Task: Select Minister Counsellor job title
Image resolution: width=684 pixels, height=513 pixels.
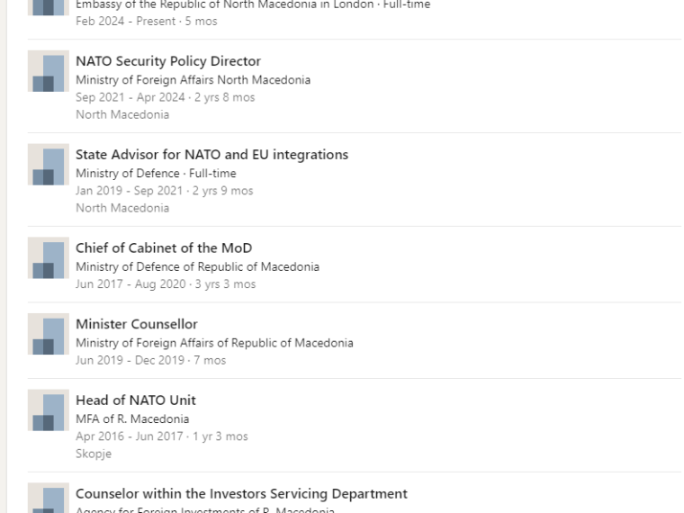Action: 137,324
